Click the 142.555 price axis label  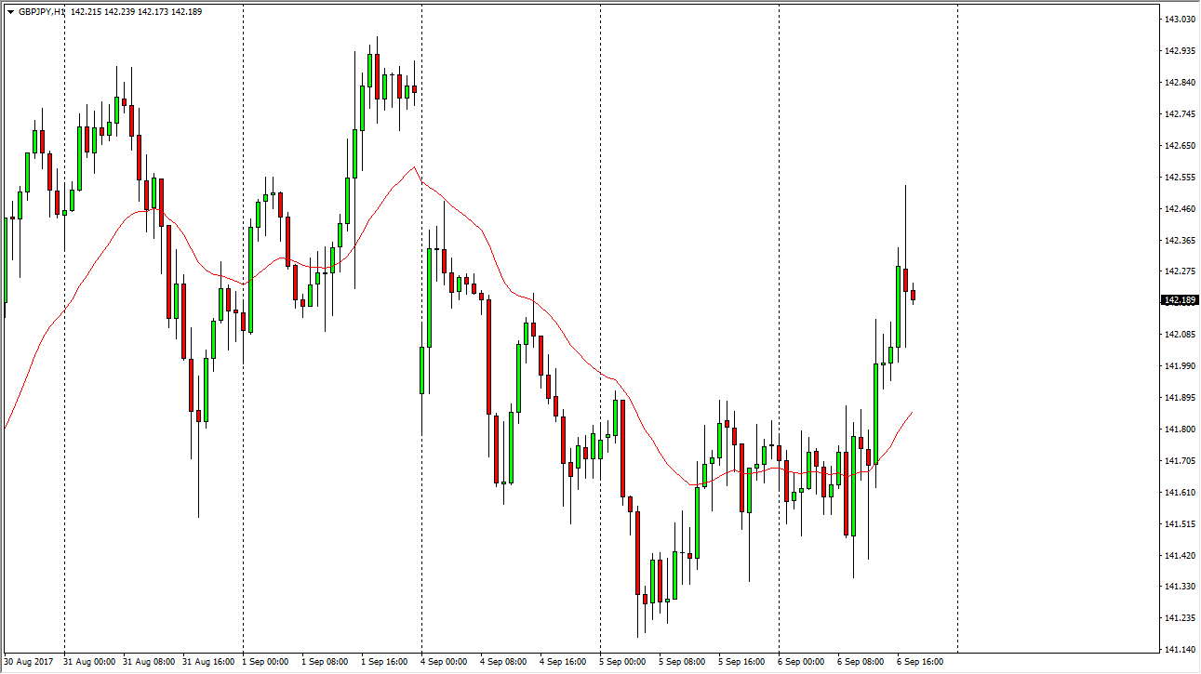1180,177
